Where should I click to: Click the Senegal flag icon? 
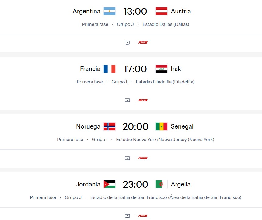(162, 126)
